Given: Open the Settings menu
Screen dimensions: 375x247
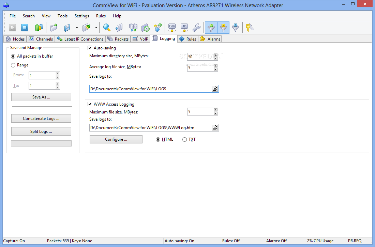Looking at the screenshot, I should click(x=82, y=16).
